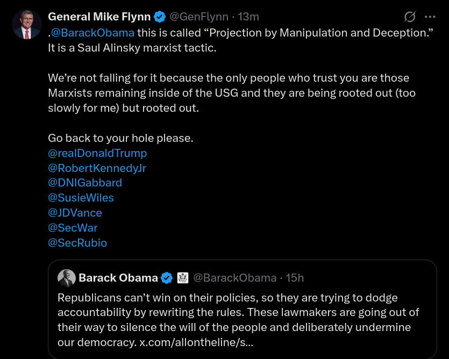449x359 pixels.
Task: Click Barack Obama's blue verified checkmark
Action: tap(167, 278)
